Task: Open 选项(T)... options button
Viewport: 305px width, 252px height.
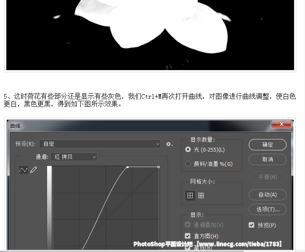Action: click(x=268, y=210)
